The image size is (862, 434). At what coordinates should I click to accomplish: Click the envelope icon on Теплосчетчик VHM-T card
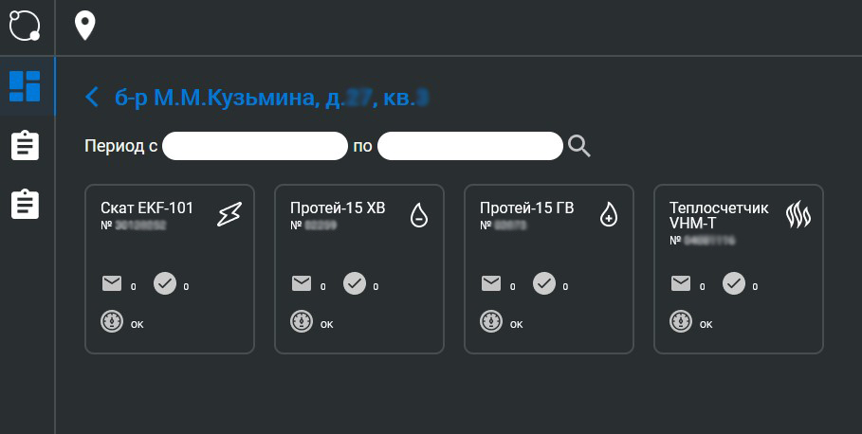coord(681,283)
